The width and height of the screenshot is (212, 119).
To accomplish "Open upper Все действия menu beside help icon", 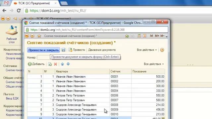I will point(147,50).
